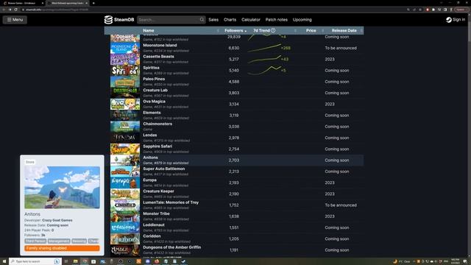
Task: Open Moonstone Island game link
Action: tap(160, 46)
